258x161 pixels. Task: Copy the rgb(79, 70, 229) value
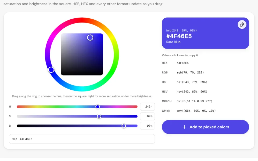(x=190, y=72)
